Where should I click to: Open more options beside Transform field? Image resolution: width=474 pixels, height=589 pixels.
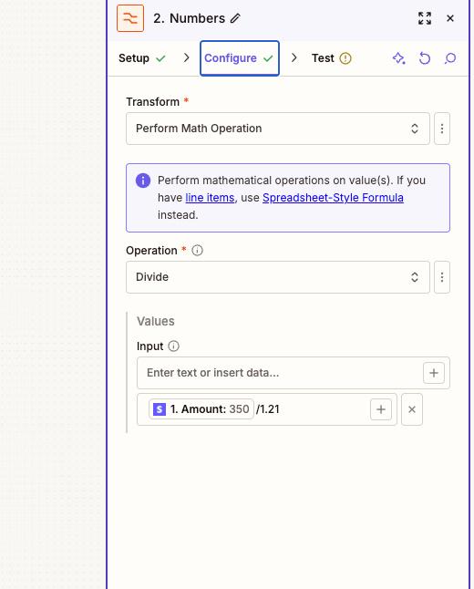[442, 129]
